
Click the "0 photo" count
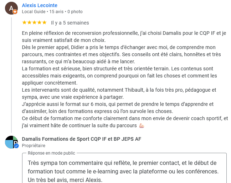coord(75,12)
